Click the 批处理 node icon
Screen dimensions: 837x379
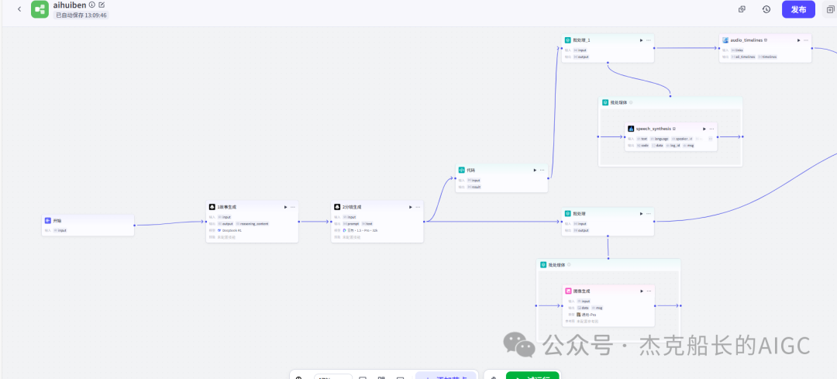pyautogui.click(x=568, y=213)
